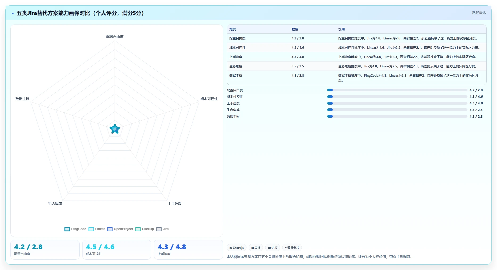Click the 进度 tag chip
The width and height of the screenshot is (497, 270).
pos(273,248)
